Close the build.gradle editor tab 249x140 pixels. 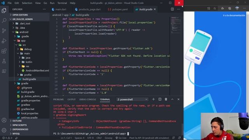pos(155,9)
